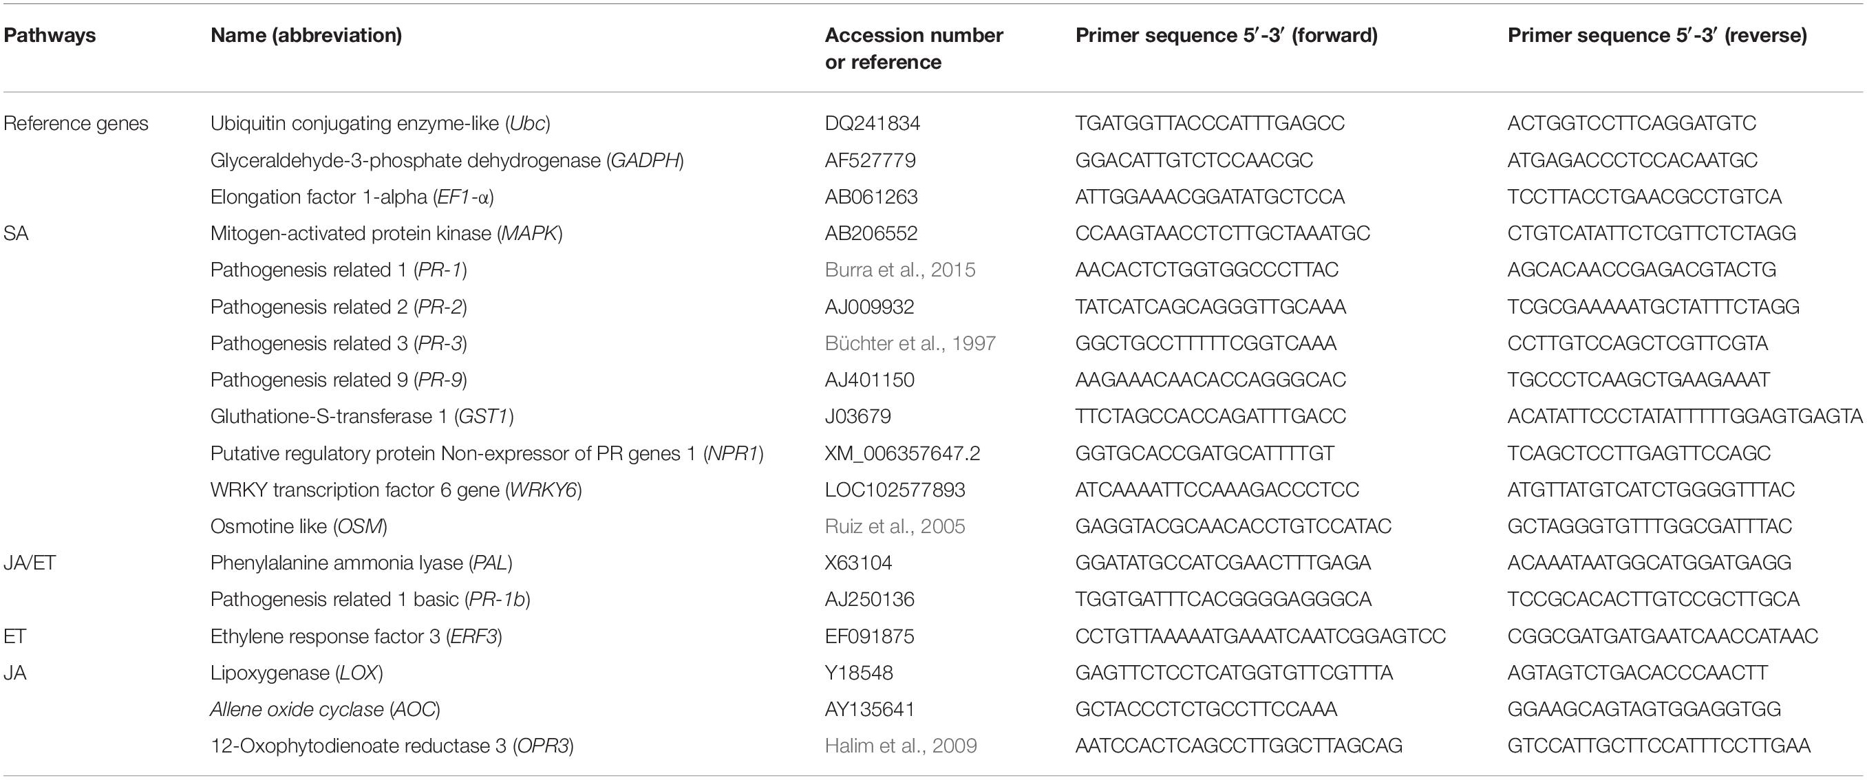Click the Allene oxide cyclase (AOC) entry
The image size is (1867, 780).
coord(325,710)
